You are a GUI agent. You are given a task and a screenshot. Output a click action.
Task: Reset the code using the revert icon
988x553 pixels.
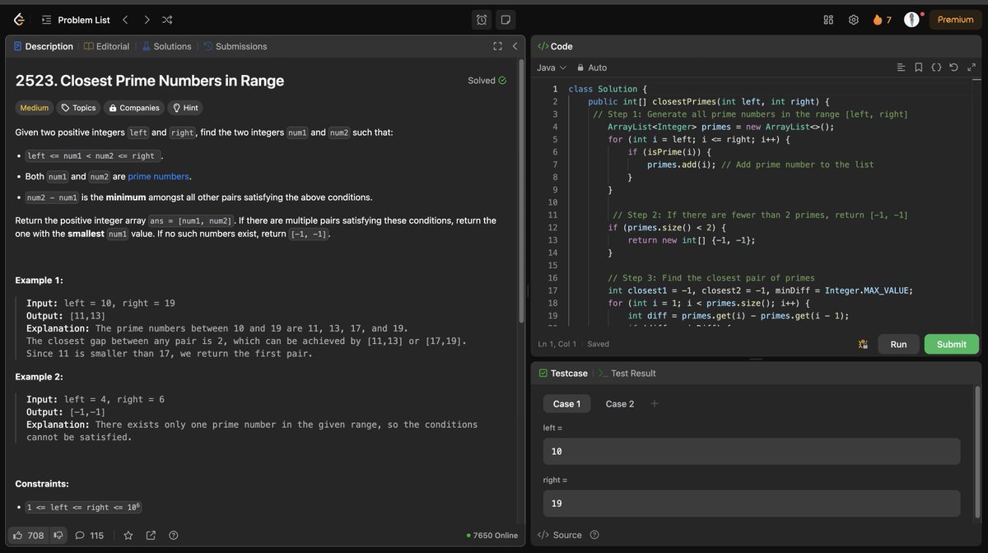click(953, 67)
